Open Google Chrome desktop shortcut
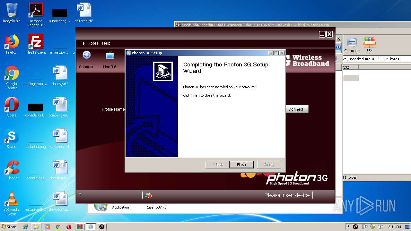 coord(12,78)
